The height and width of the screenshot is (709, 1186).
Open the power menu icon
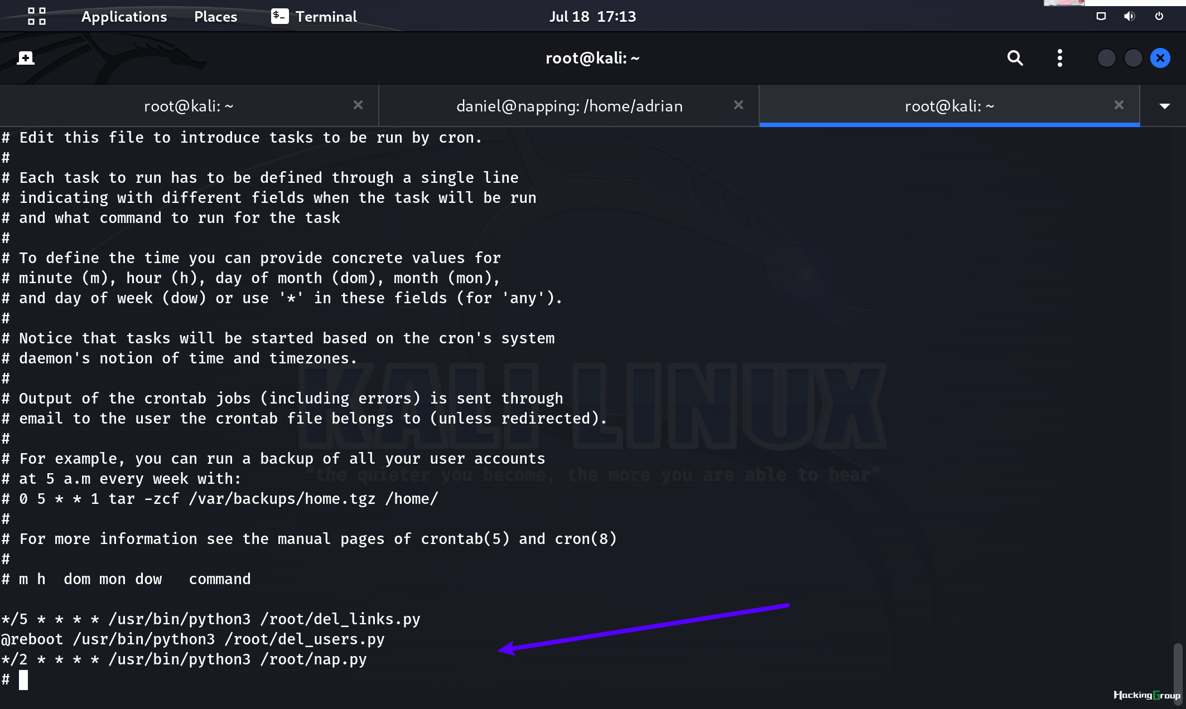coord(1159,16)
